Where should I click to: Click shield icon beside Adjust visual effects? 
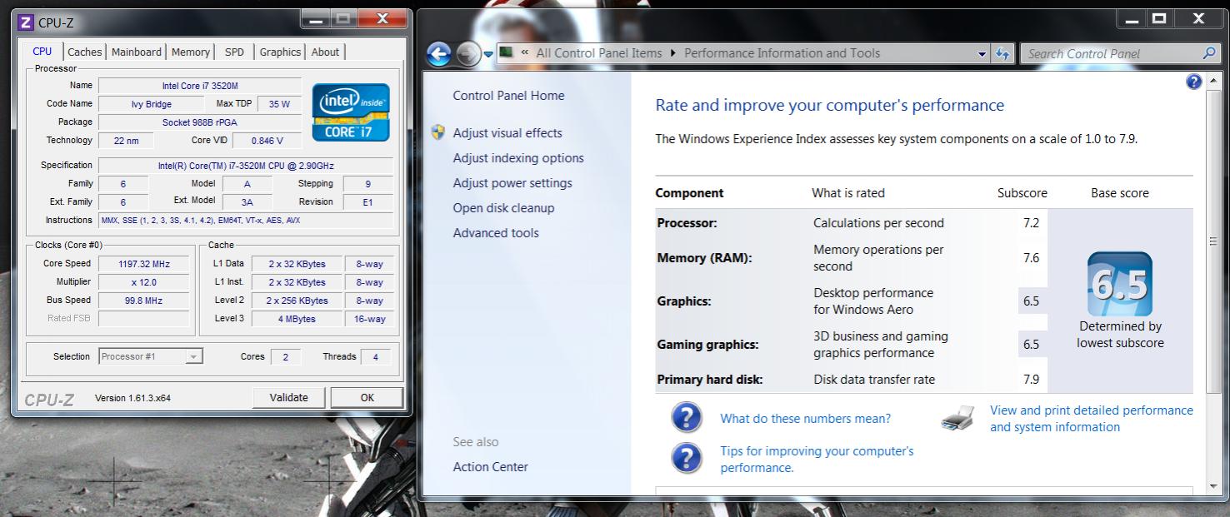tap(437, 132)
